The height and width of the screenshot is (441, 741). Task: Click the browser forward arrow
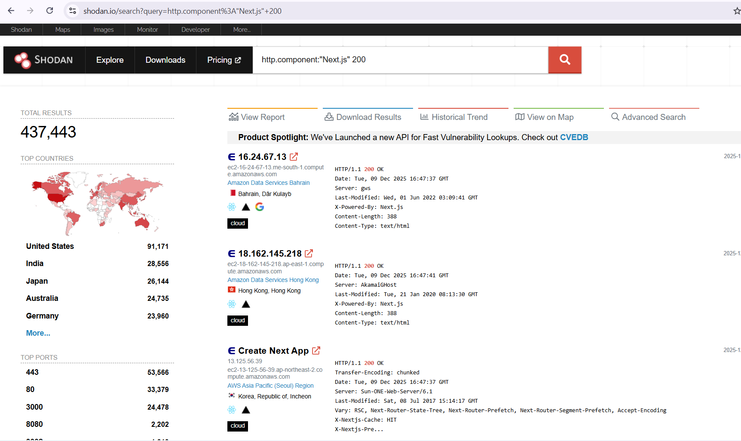[30, 11]
